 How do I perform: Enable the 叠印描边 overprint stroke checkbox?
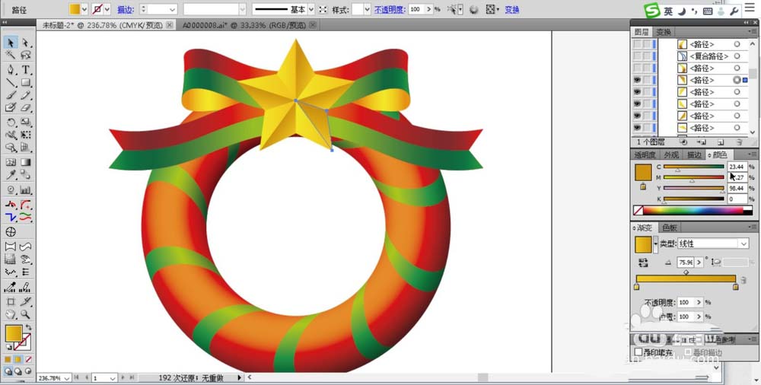(x=688, y=352)
